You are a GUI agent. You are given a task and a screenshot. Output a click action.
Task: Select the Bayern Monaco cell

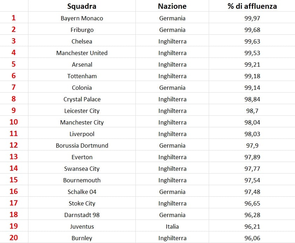(x=82, y=18)
